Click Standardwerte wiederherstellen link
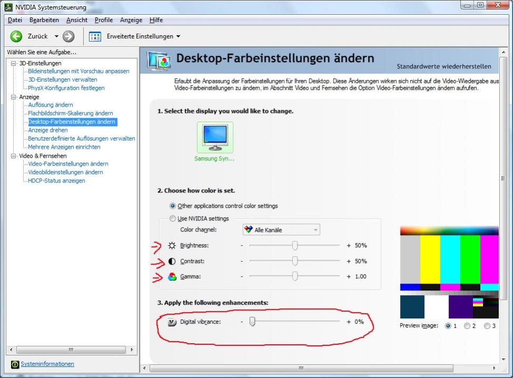This screenshot has height=378, width=513. click(x=444, y=66)
